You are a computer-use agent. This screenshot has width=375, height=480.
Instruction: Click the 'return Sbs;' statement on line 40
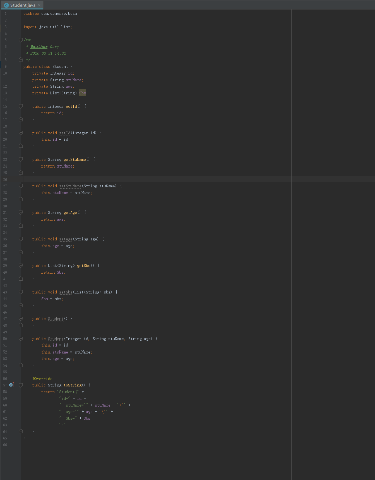[53, 272]
